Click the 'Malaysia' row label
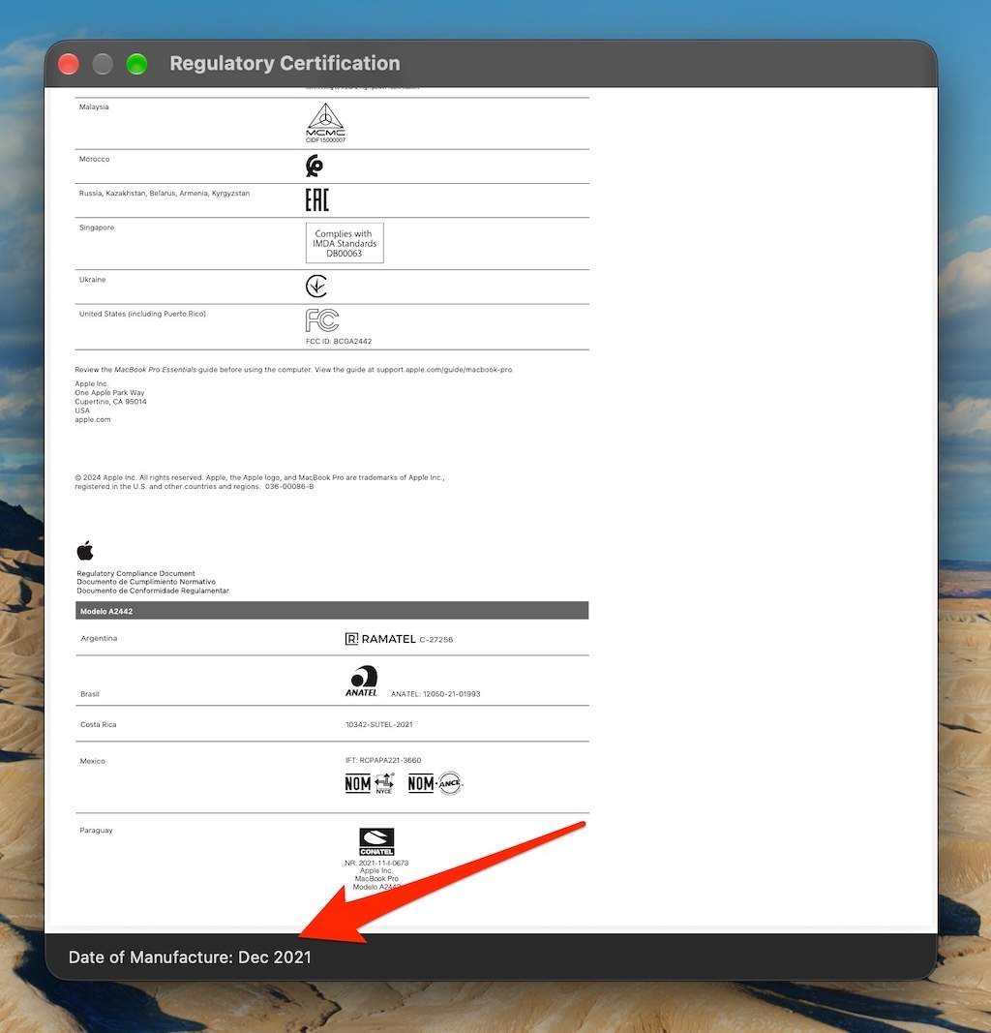Viewport: 991px width, 1033px height. pyautogui.click(x=94, y=106)
